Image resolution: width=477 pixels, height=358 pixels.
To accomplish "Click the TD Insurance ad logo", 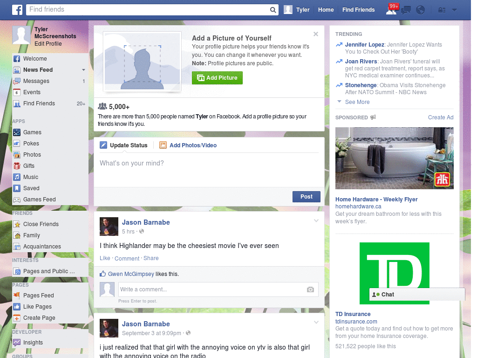I will point(394,273).
